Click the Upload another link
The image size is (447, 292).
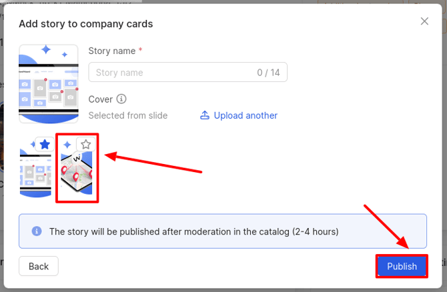pyautogui.click(x=246, y=115)
